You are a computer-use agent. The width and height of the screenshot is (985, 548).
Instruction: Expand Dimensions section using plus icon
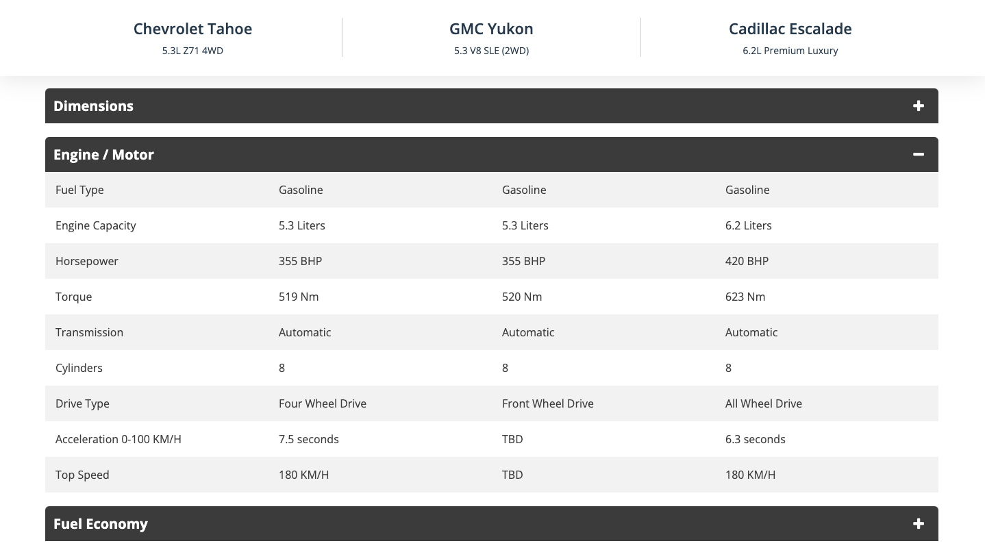coord(919,106)
